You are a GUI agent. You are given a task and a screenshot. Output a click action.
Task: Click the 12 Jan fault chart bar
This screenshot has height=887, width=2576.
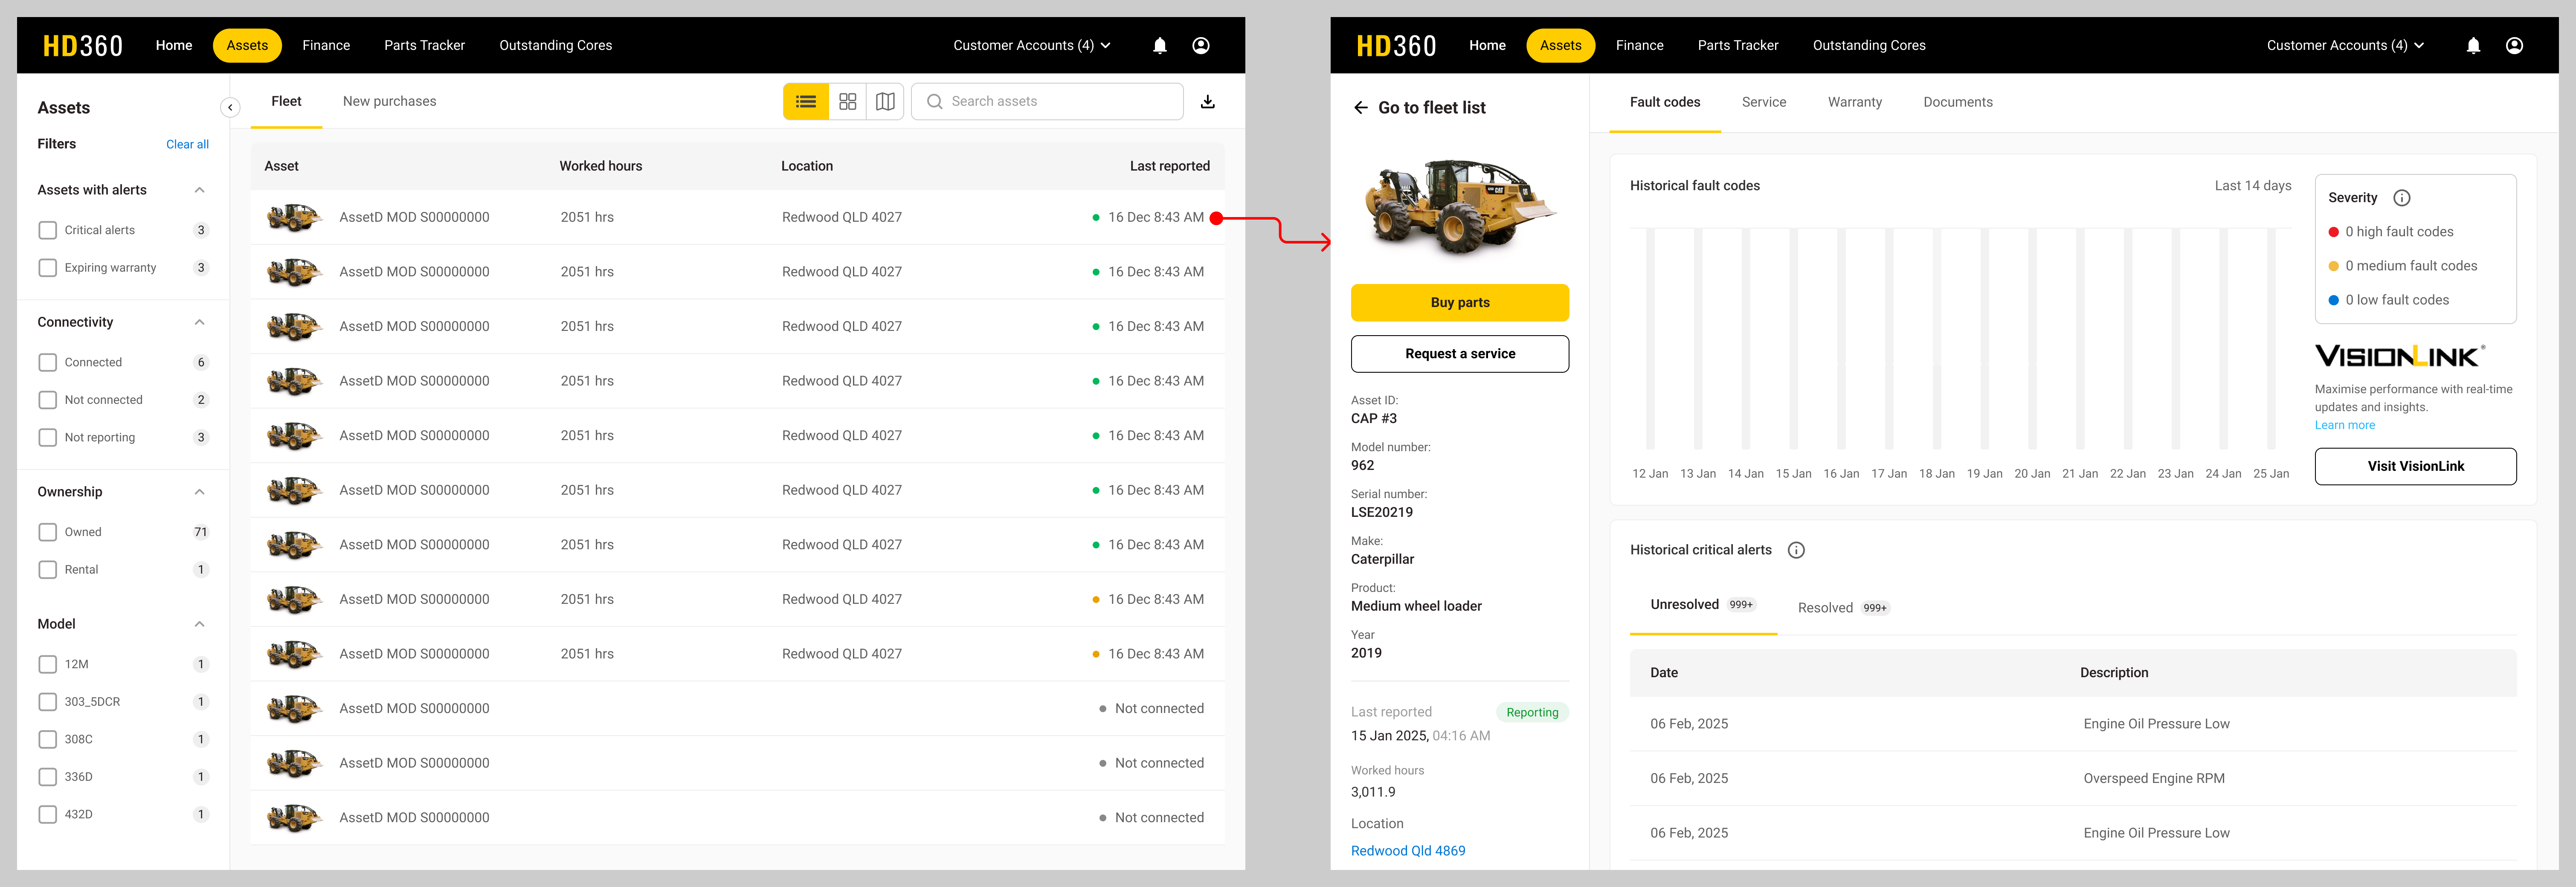click(x=1650, y=339)
